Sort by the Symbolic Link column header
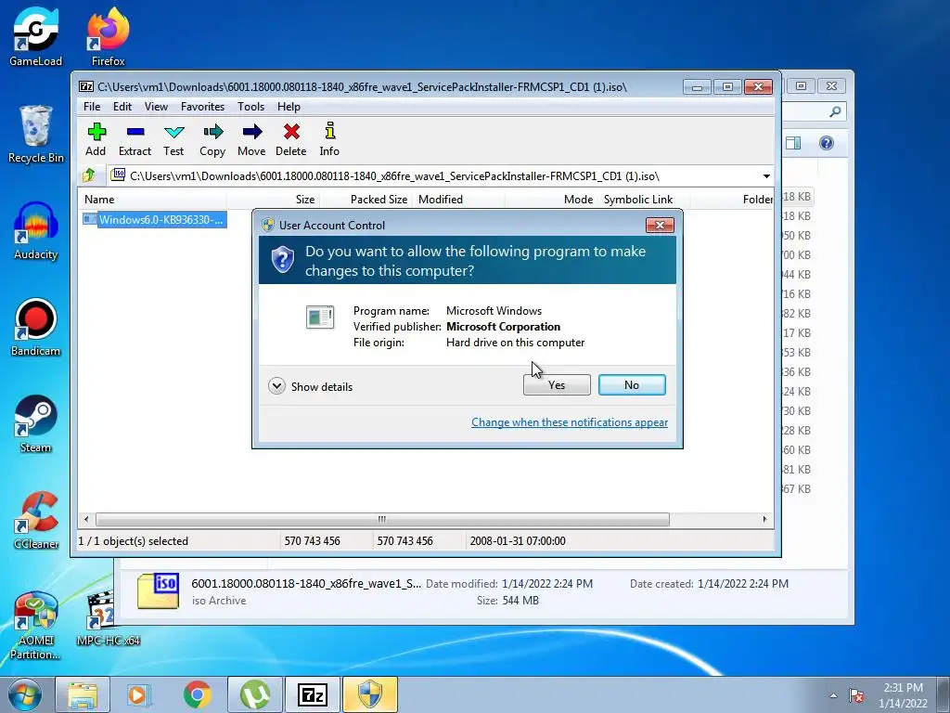The image size is (950, 713). [644, 200]
